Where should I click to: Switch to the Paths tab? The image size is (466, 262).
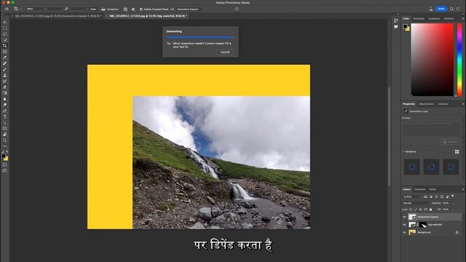433,189
